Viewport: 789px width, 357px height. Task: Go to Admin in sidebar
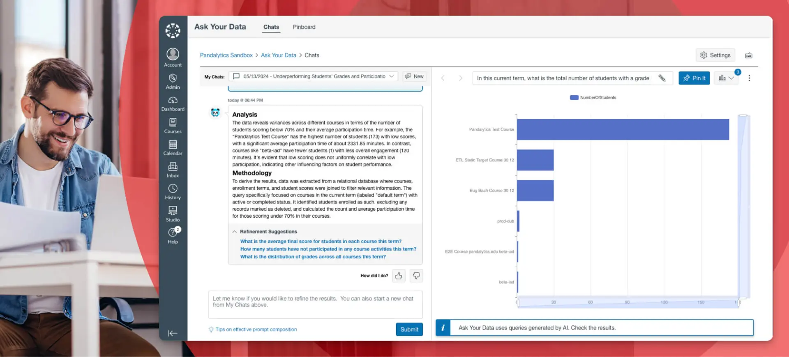[x=173, y=81]
